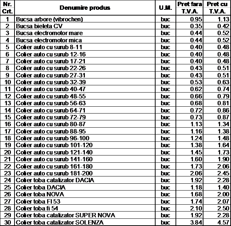Click the value 2.45 in row 23

[223, 174]
